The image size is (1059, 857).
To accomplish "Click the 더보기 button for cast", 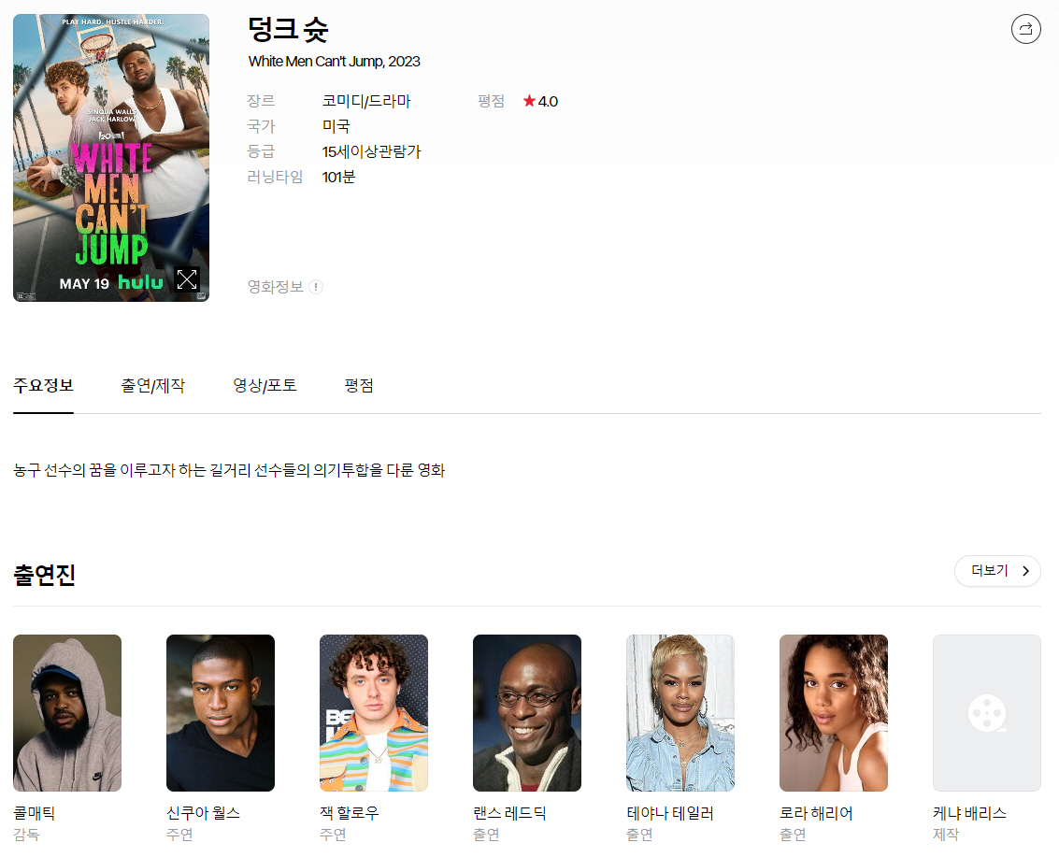I will pos(996,571).
